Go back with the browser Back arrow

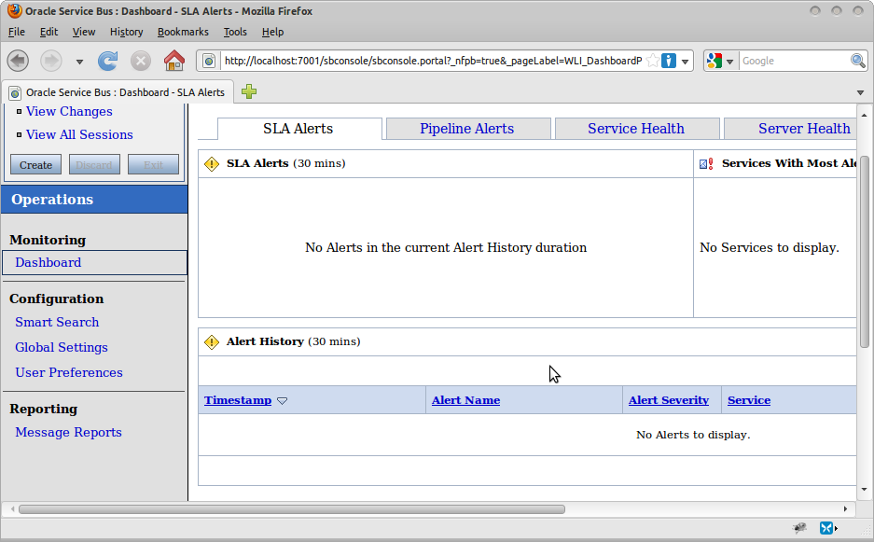(18, 61)
